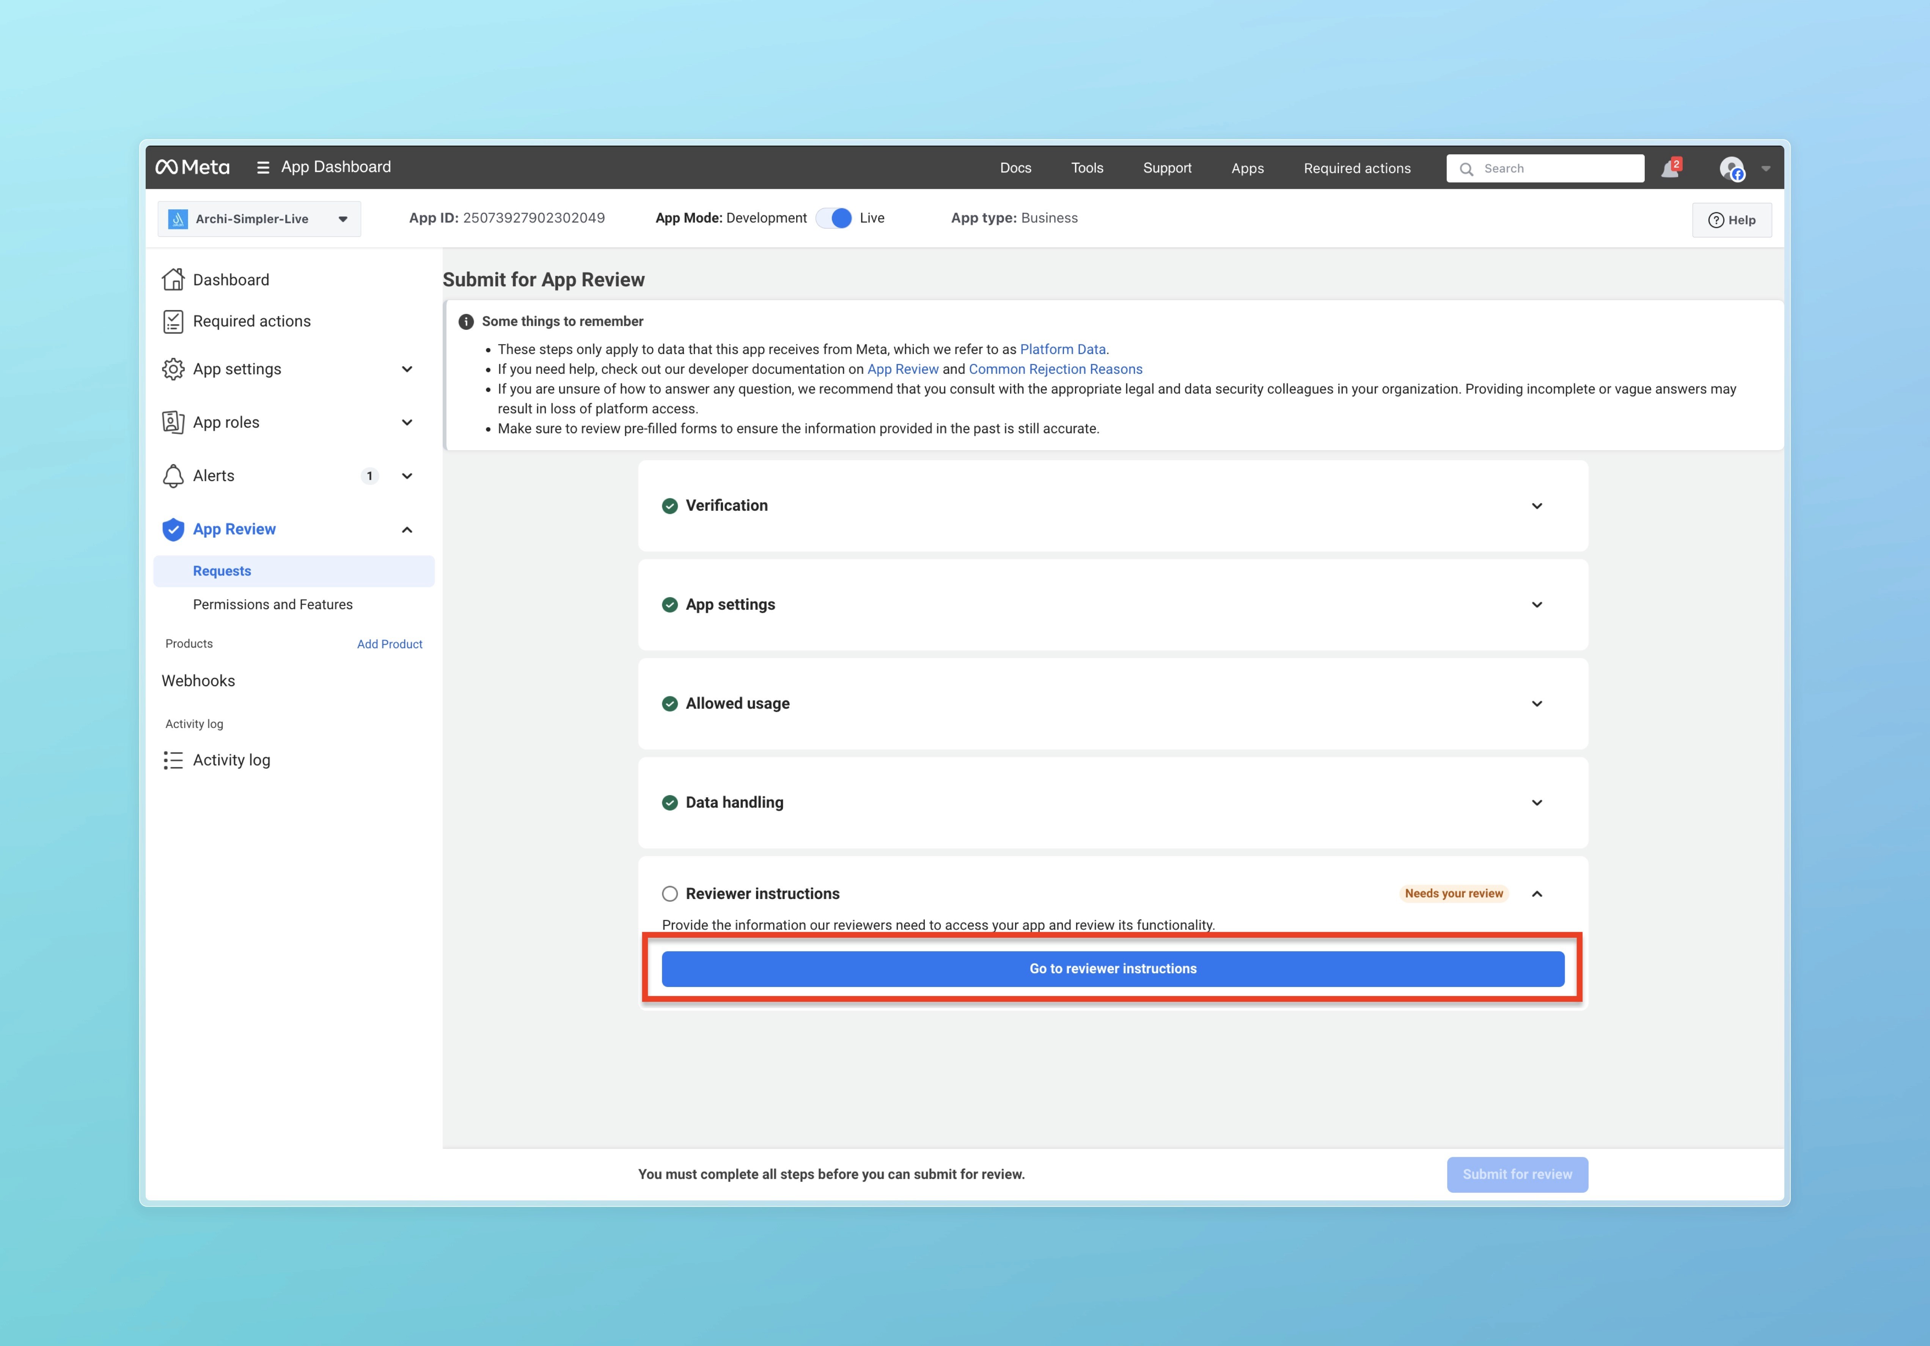Open the Common Rejection Reasons link
This screenshot has height=1346, width=1930.
(x=1055, y=369)
